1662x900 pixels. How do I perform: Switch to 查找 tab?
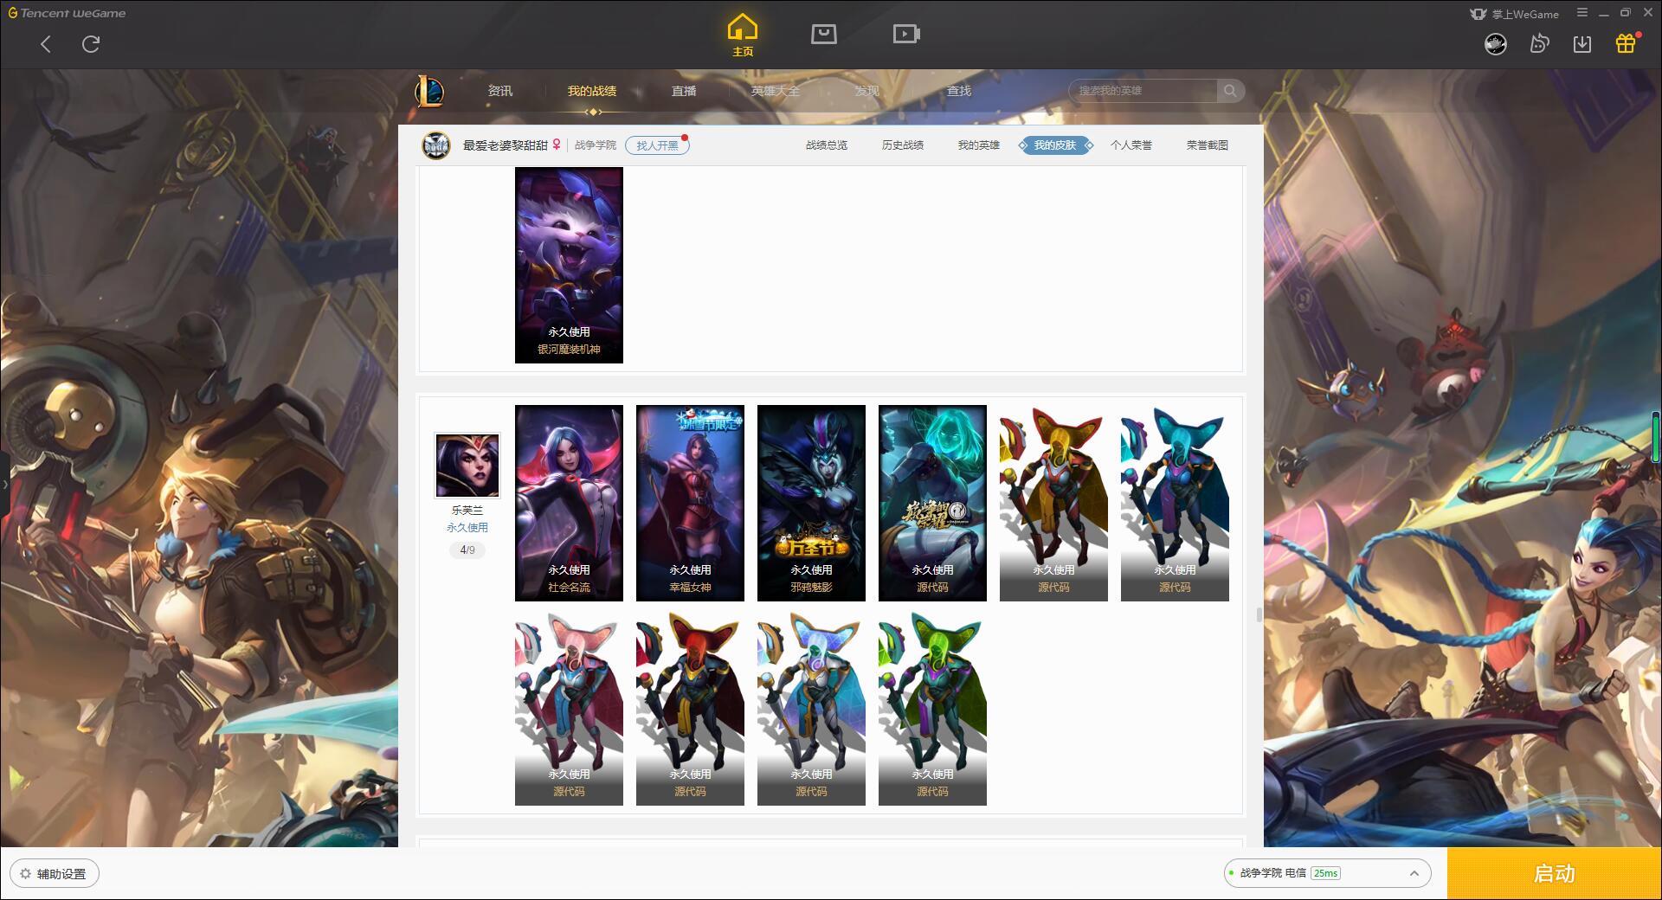[959, 91]
